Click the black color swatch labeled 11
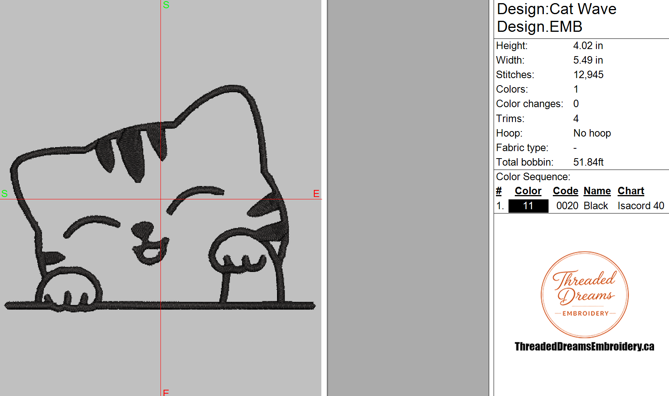 [528, 206]
